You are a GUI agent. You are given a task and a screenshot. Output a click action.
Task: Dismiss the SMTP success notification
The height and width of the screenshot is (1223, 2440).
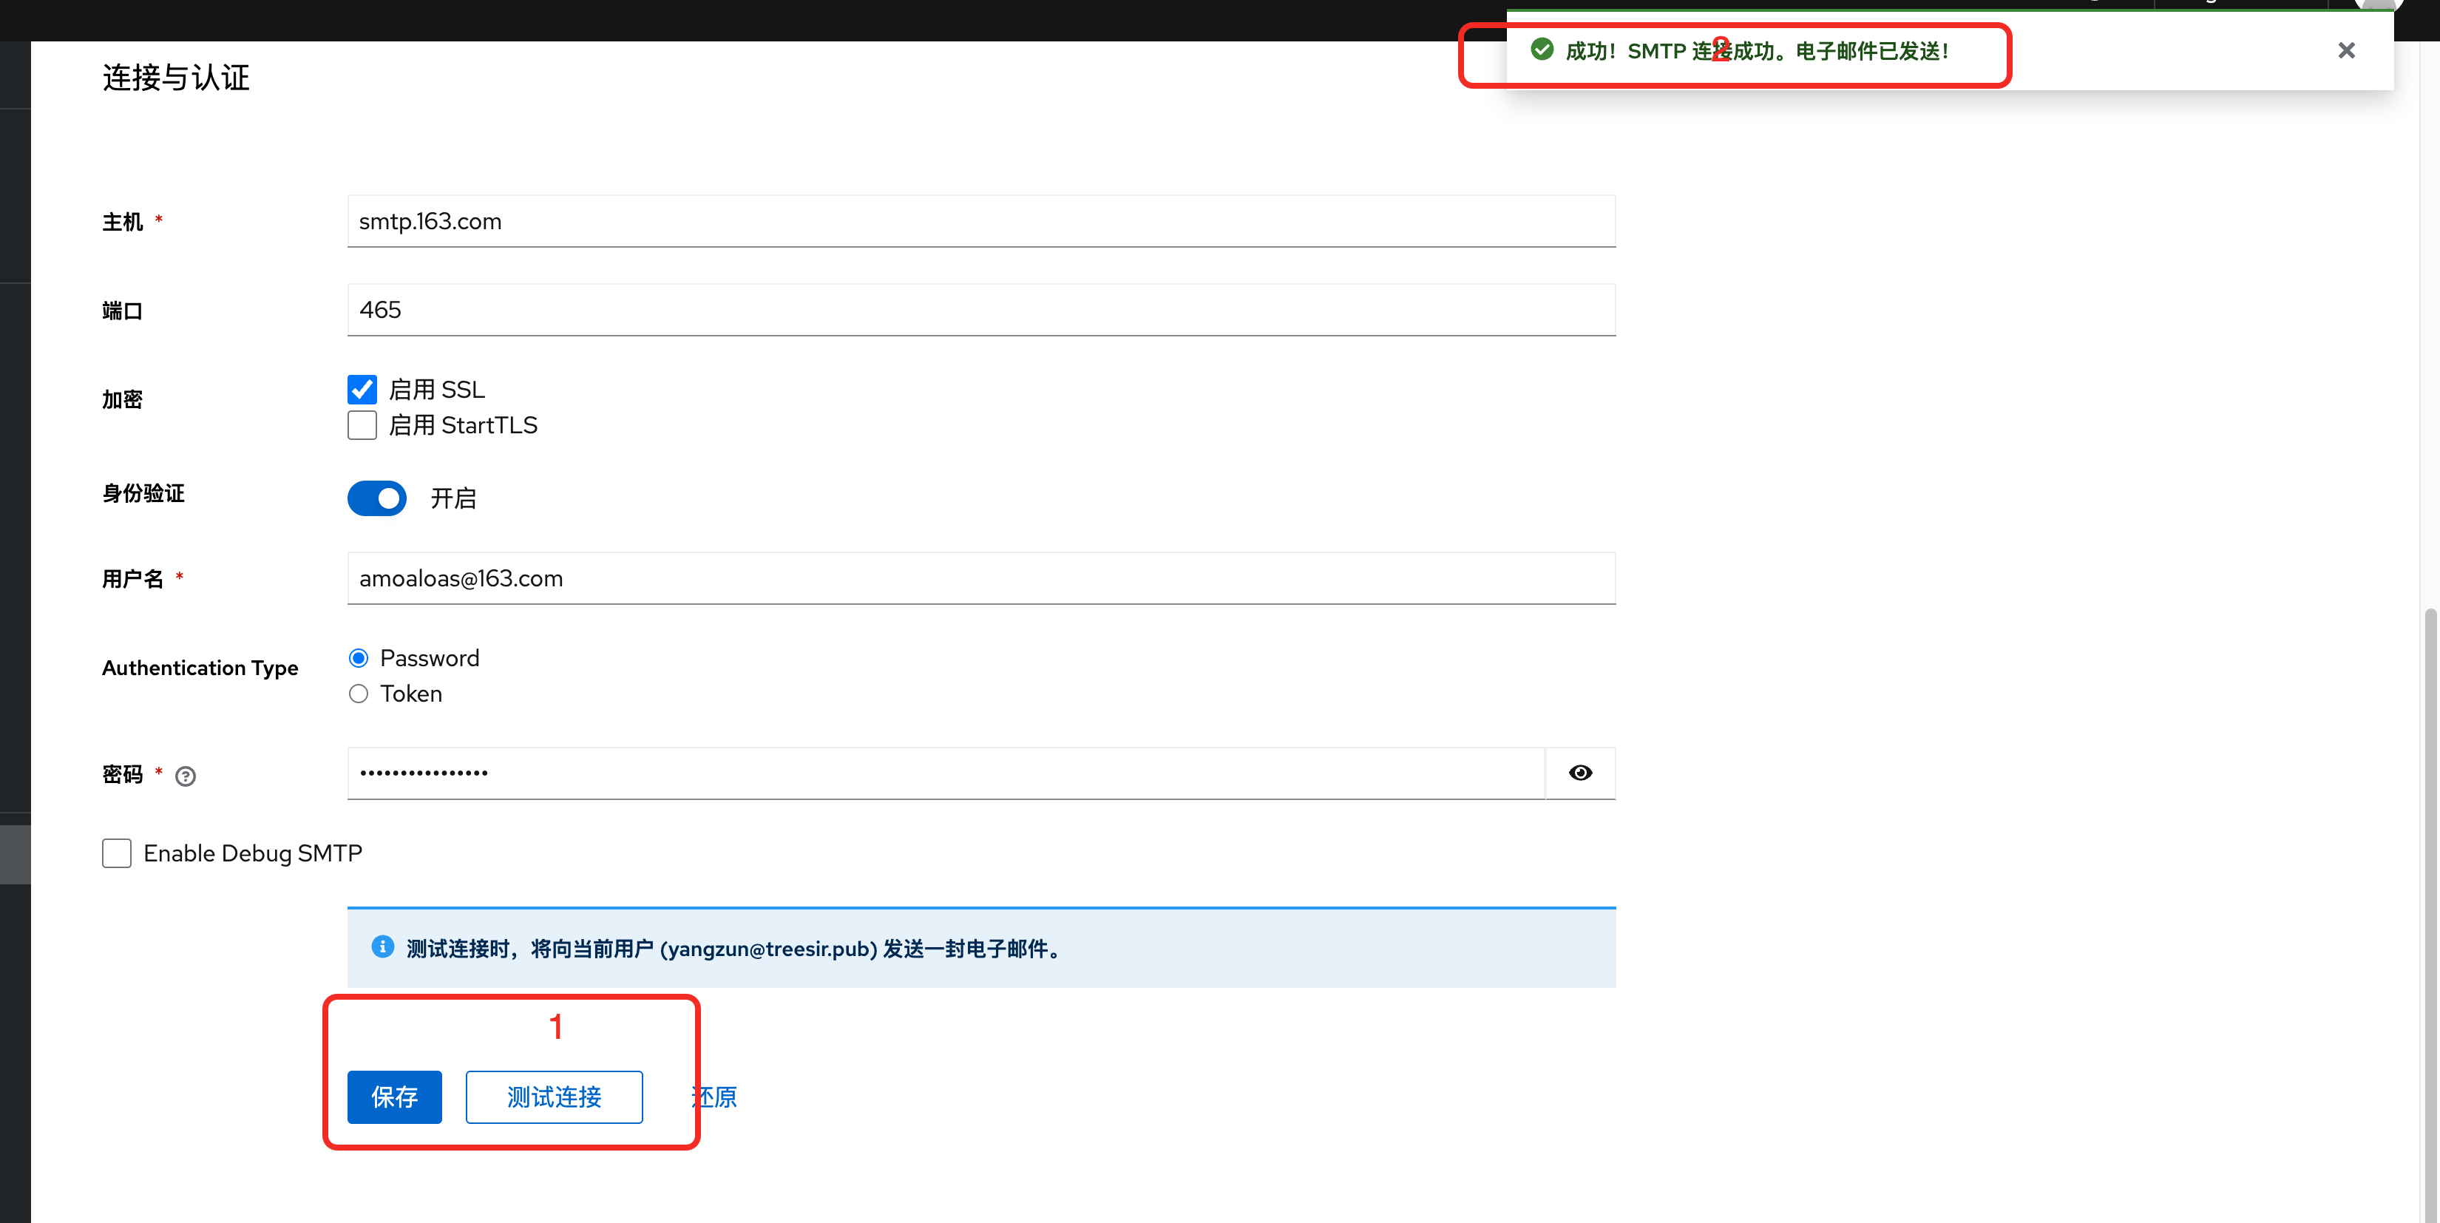point(2346,51)
